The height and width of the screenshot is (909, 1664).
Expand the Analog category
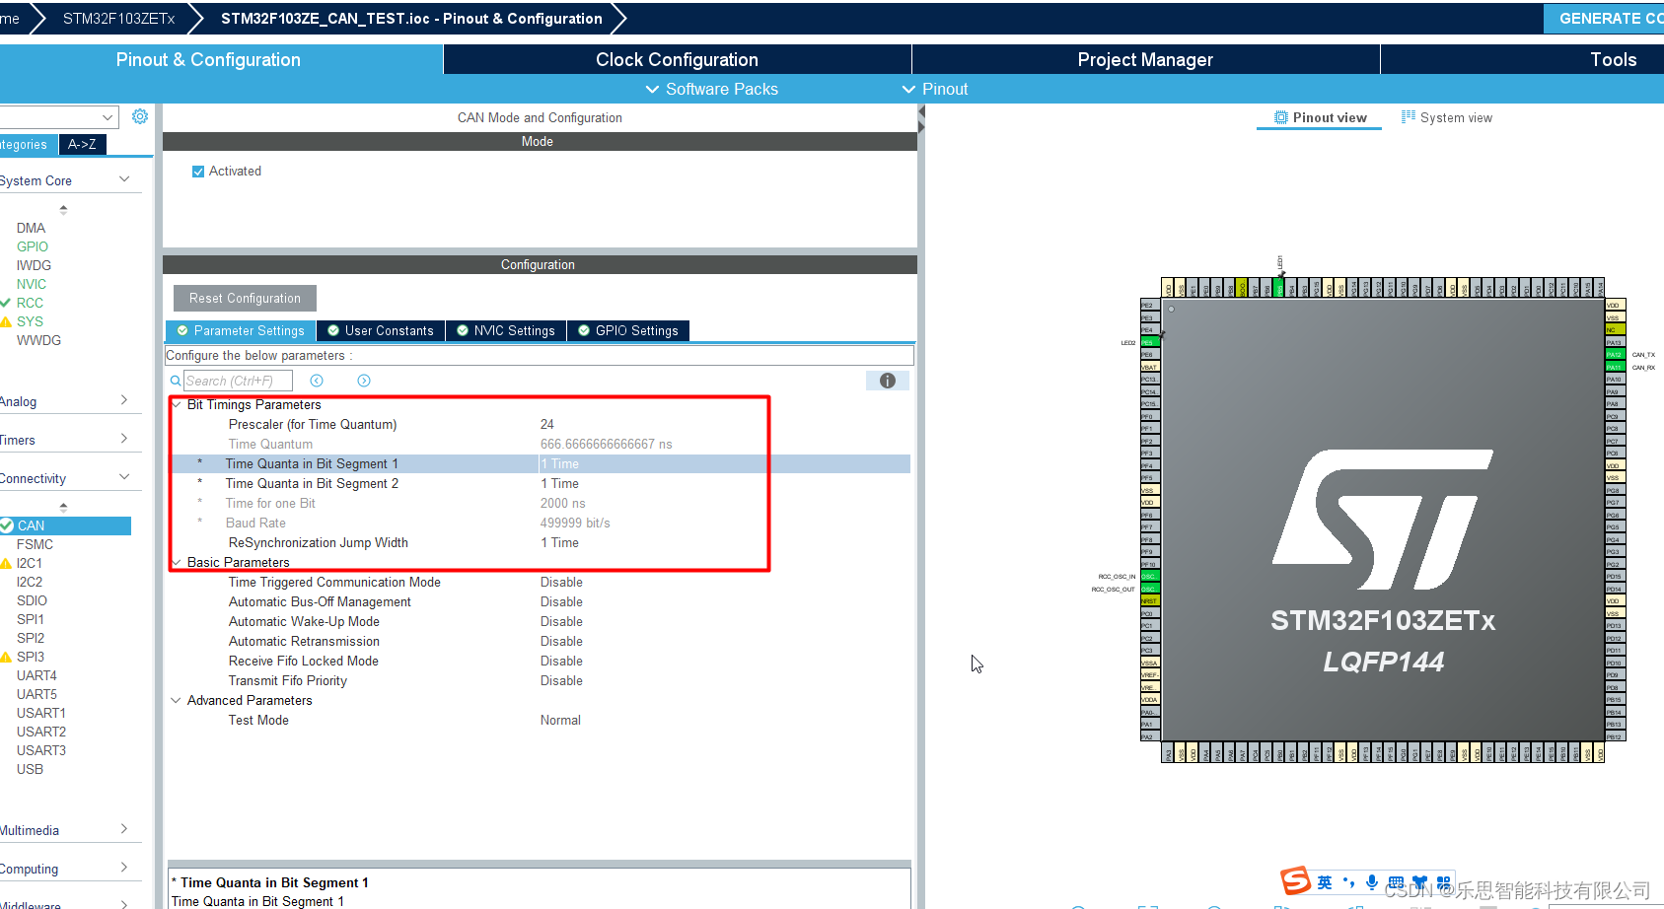[x=124, y=400]
